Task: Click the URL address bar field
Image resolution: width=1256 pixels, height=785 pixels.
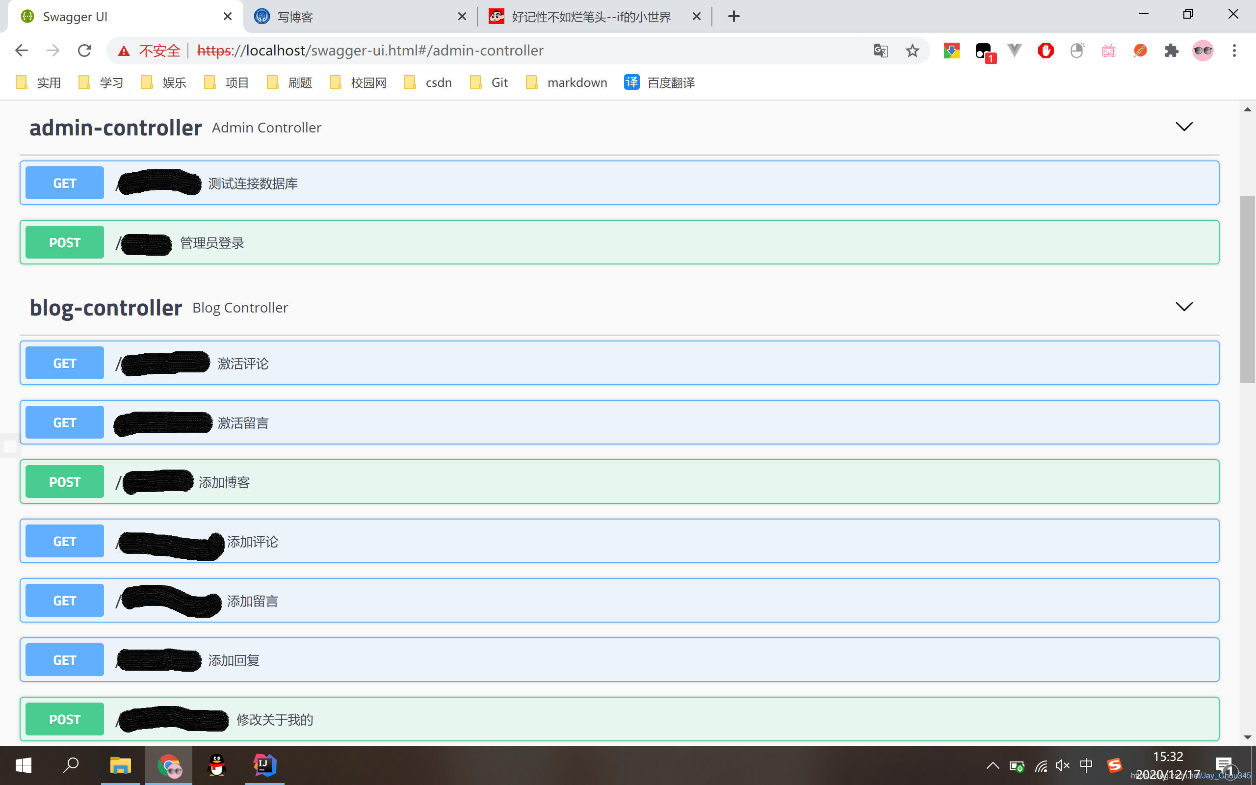Action: tap(519, 51)
